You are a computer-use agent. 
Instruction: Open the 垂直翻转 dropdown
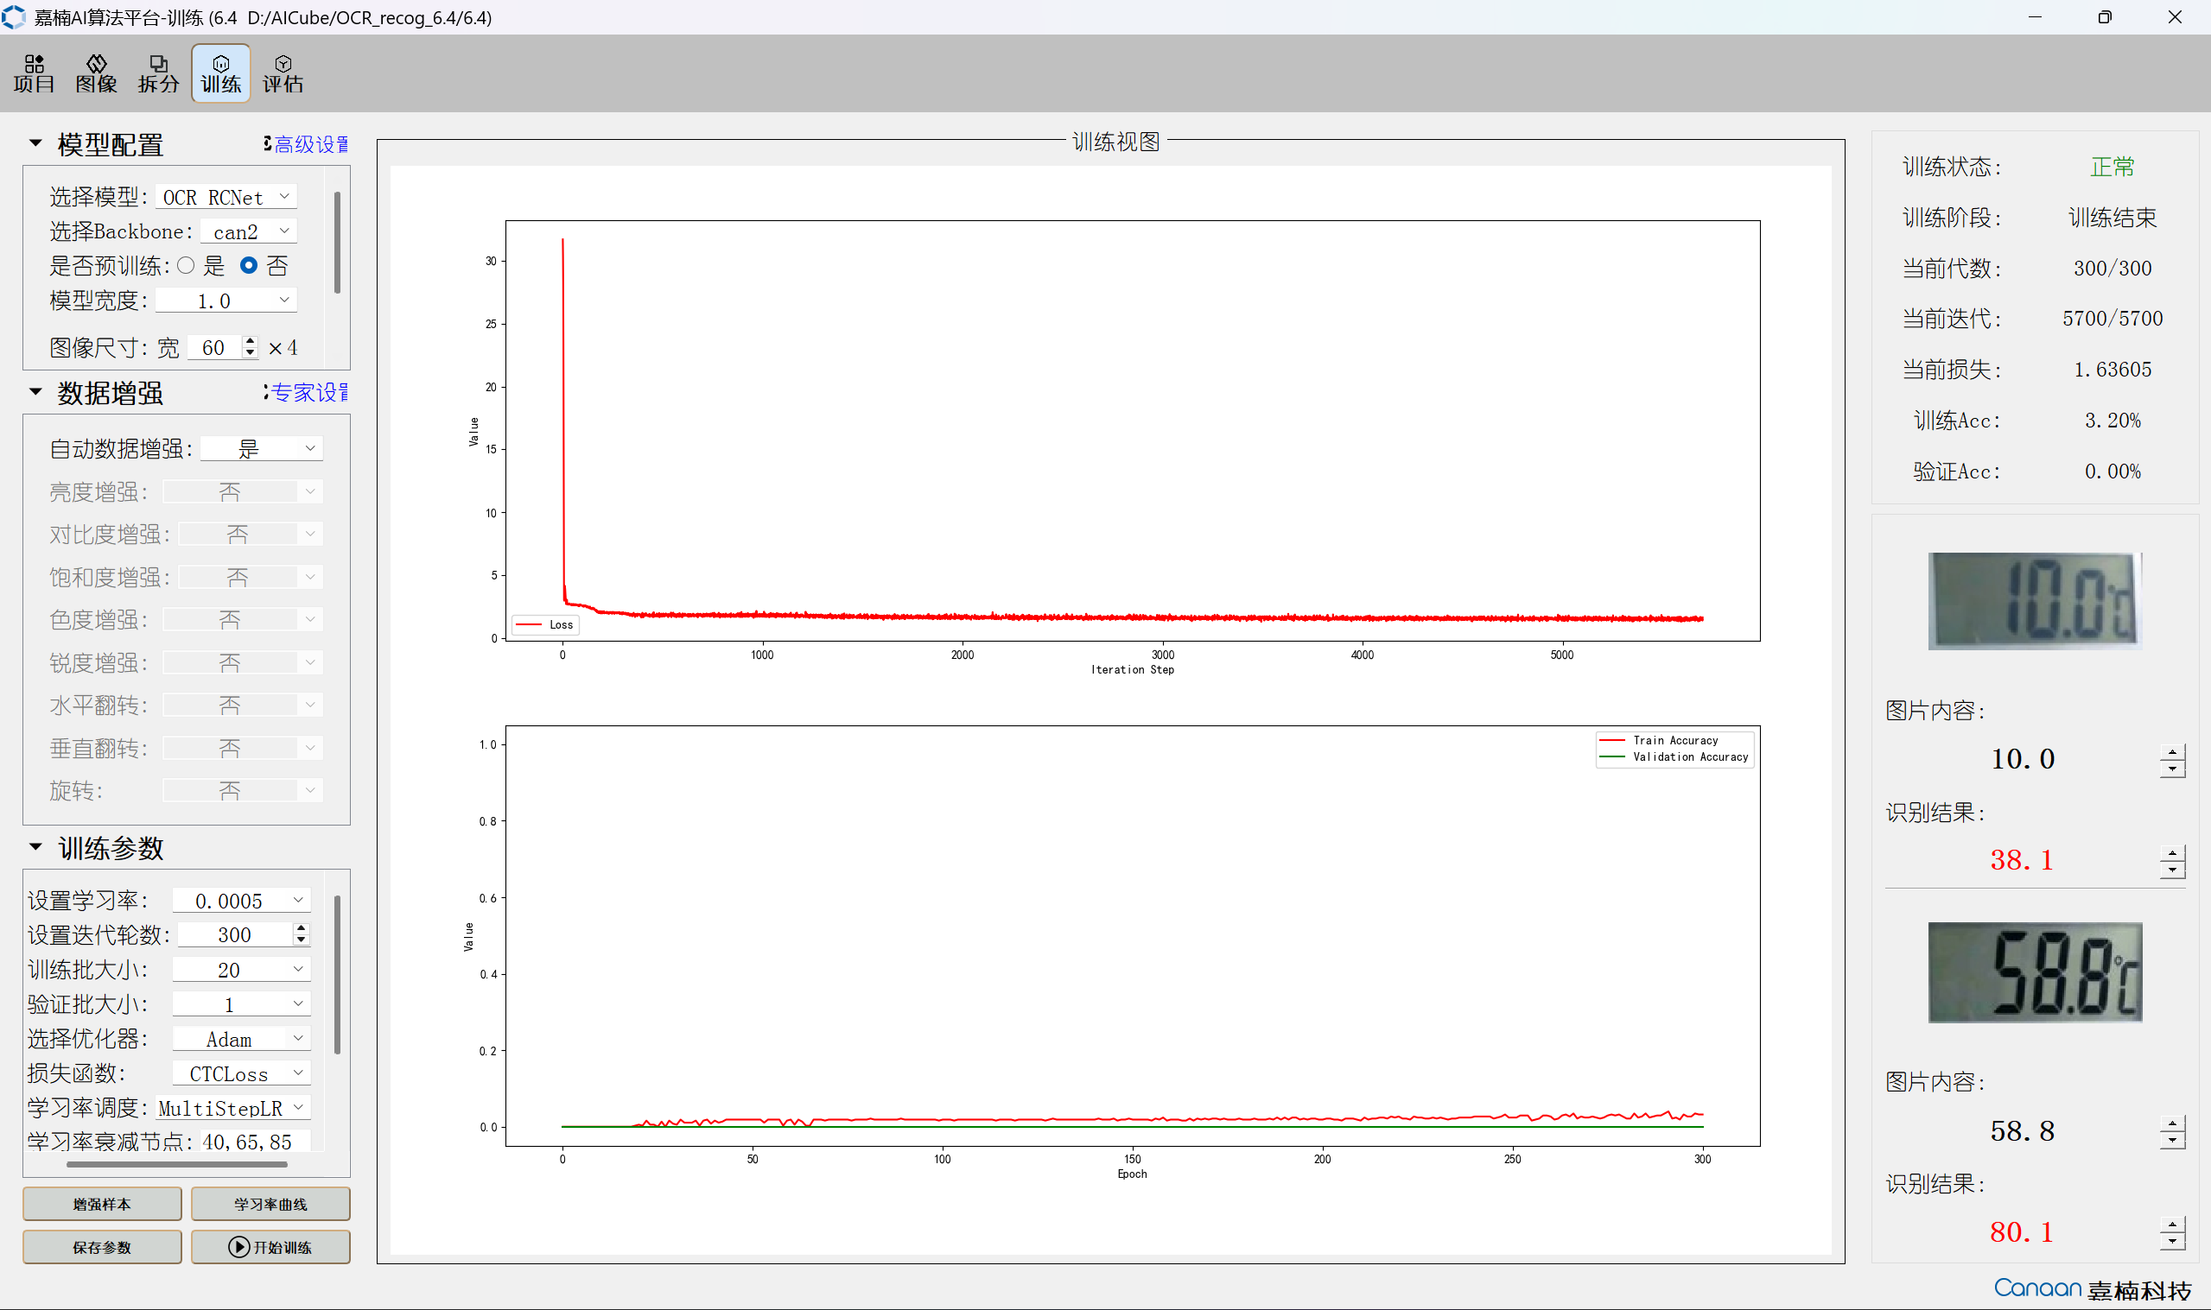(243, 749)
